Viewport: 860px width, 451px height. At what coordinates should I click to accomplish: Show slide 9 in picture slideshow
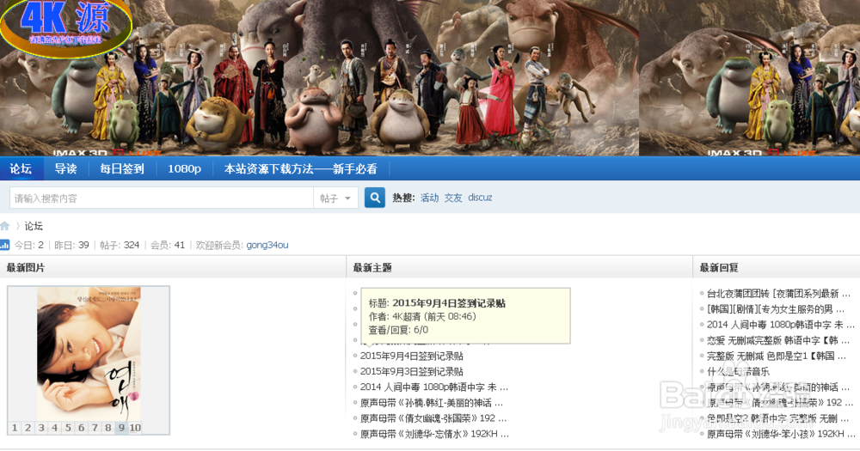tap(121, 428)
